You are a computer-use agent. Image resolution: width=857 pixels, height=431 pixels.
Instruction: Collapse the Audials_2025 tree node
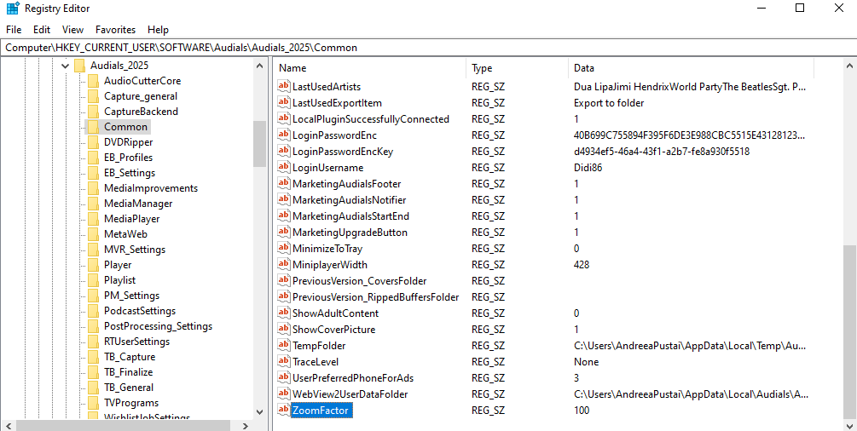click(x=66, y=66)
